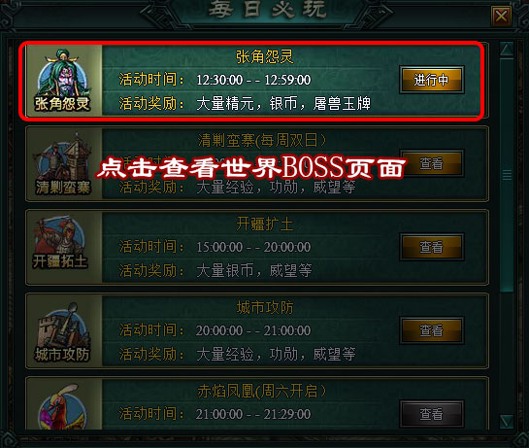Click the 进行中 button for 张角怨灵
Screen dimensions: 529x448
(x=432, y=80)
